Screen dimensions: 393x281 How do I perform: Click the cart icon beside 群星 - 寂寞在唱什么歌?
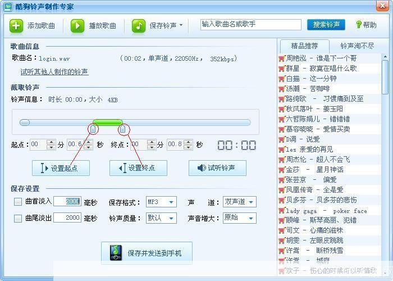(x=282, y=69)
